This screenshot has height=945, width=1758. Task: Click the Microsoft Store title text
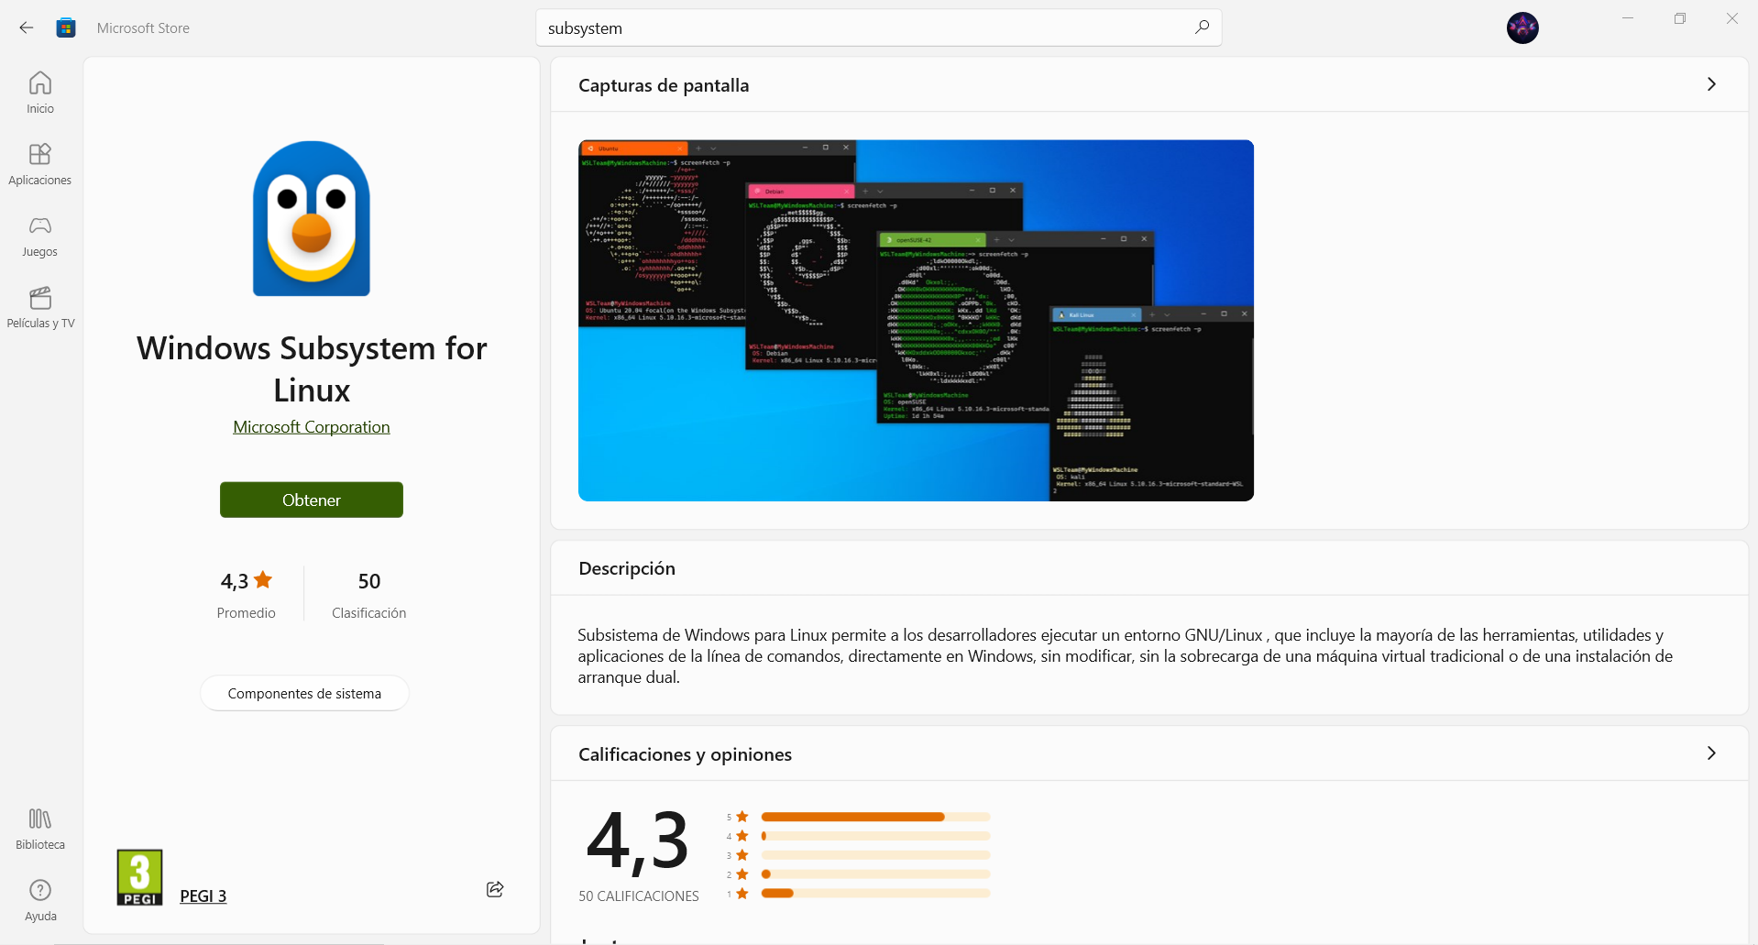click(x=144, y=28)
